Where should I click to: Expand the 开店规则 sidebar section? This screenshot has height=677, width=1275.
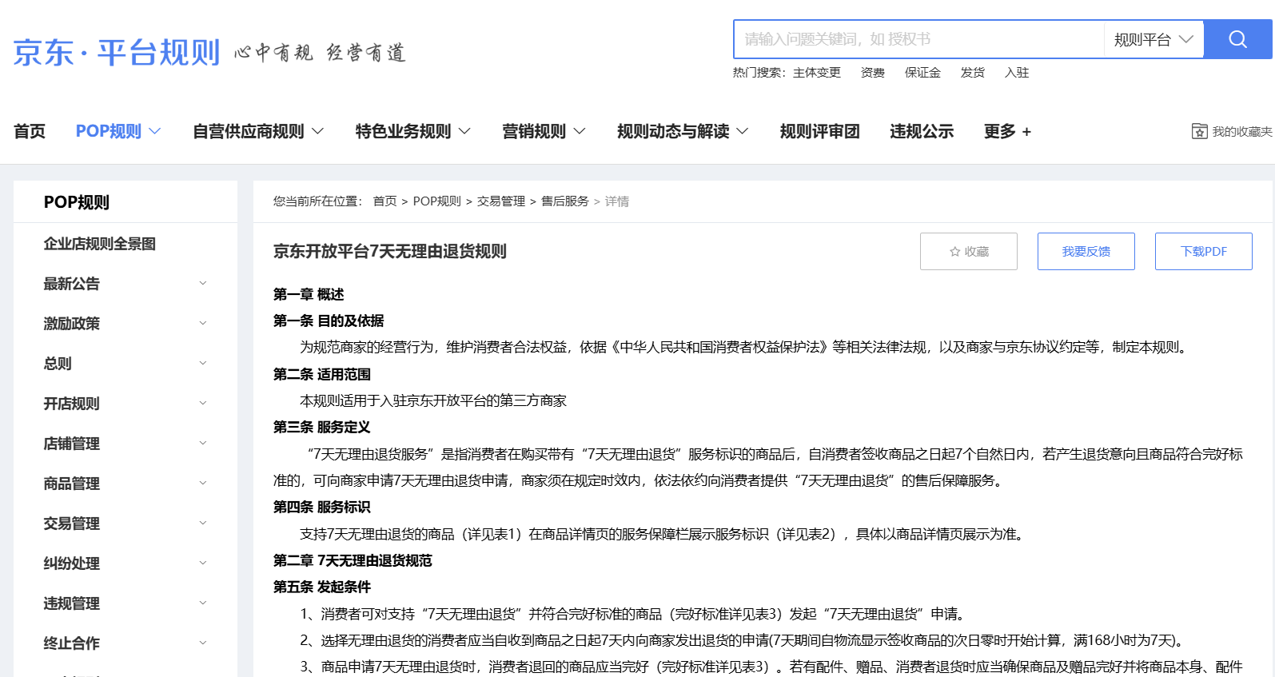click(x=203, y=403)
